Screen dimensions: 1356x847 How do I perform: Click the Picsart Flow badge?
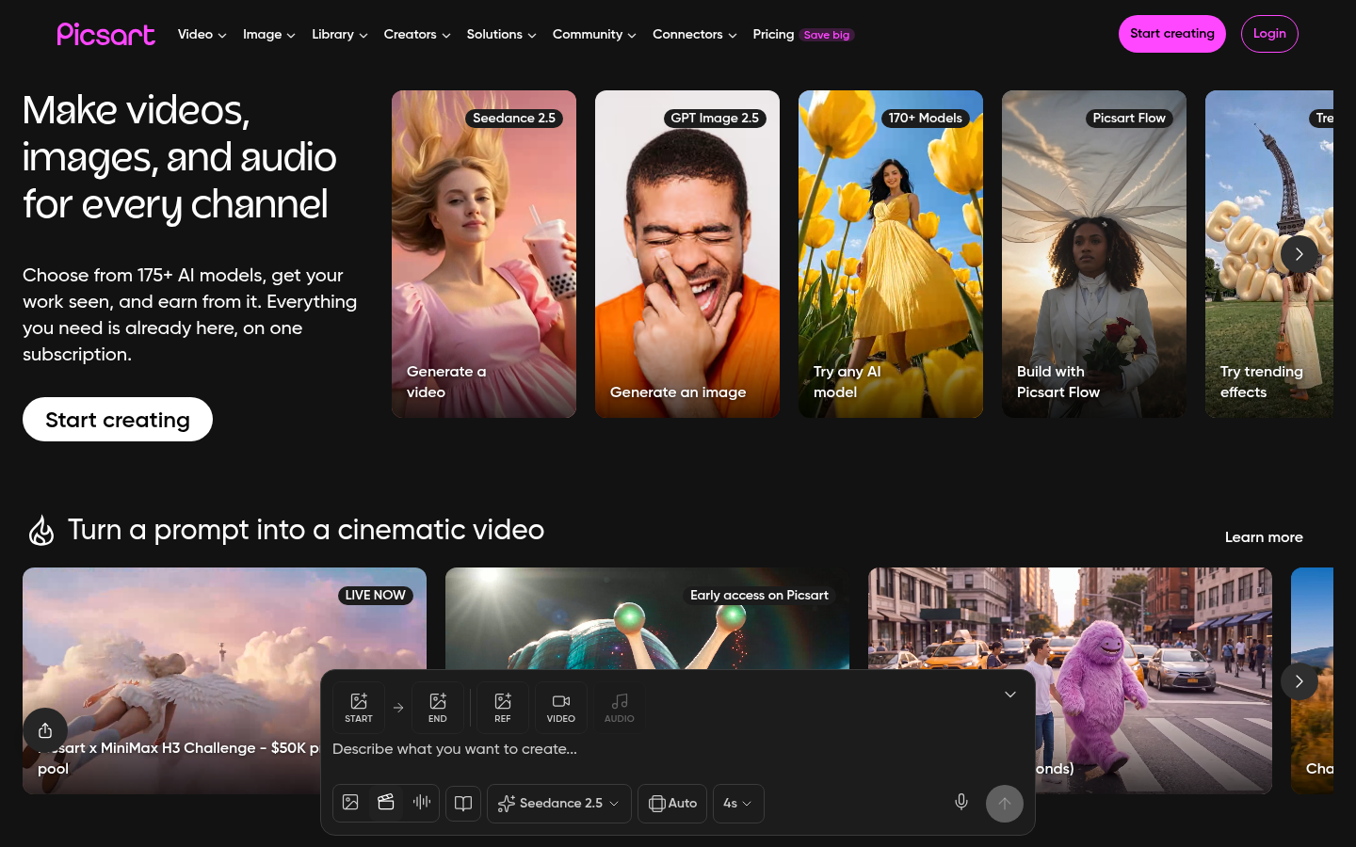pyautogui.click(x=1129, y=119)
